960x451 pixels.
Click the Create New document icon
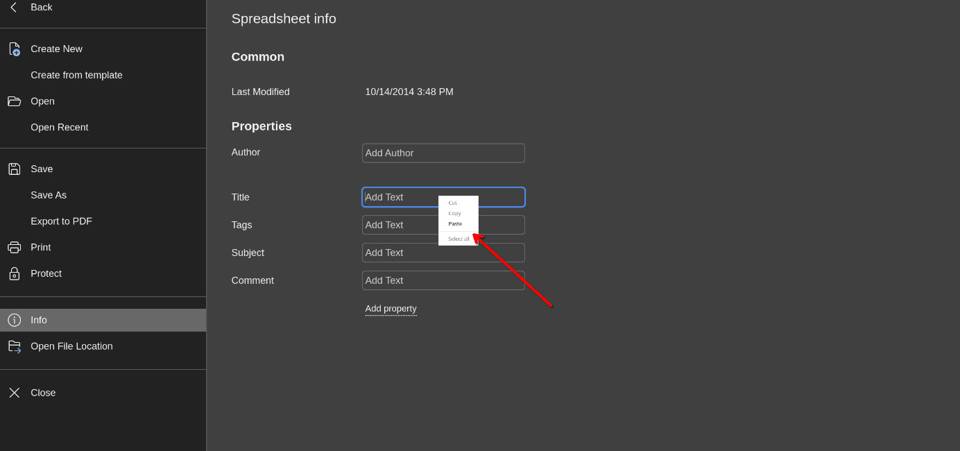tap(14, 49)
